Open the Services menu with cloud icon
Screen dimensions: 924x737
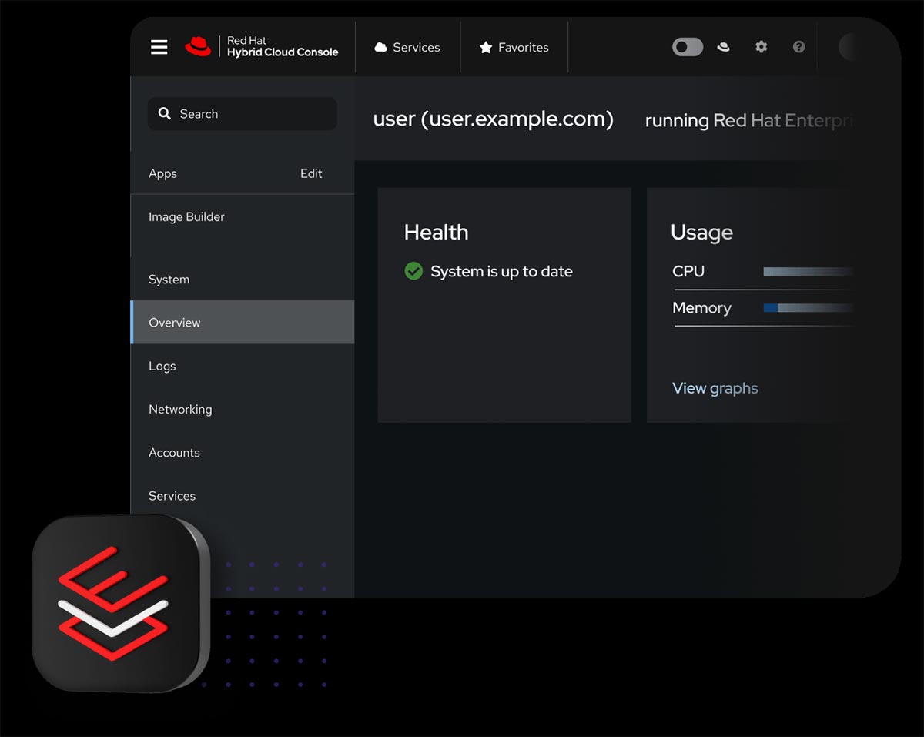tap(407, 48)
